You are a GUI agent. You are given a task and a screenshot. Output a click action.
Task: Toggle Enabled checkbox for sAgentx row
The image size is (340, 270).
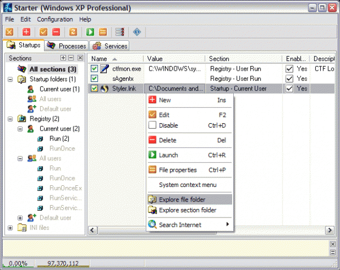pyautogui.click(x=290, y=79)
